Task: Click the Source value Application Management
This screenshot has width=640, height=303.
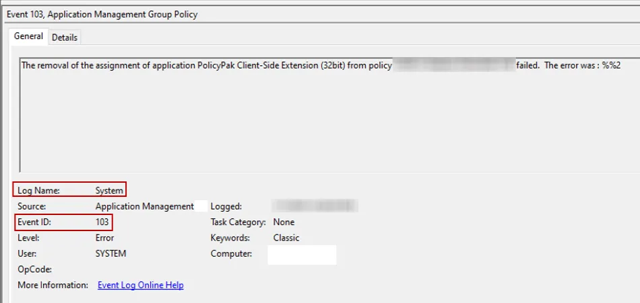Action: point(144,206)
